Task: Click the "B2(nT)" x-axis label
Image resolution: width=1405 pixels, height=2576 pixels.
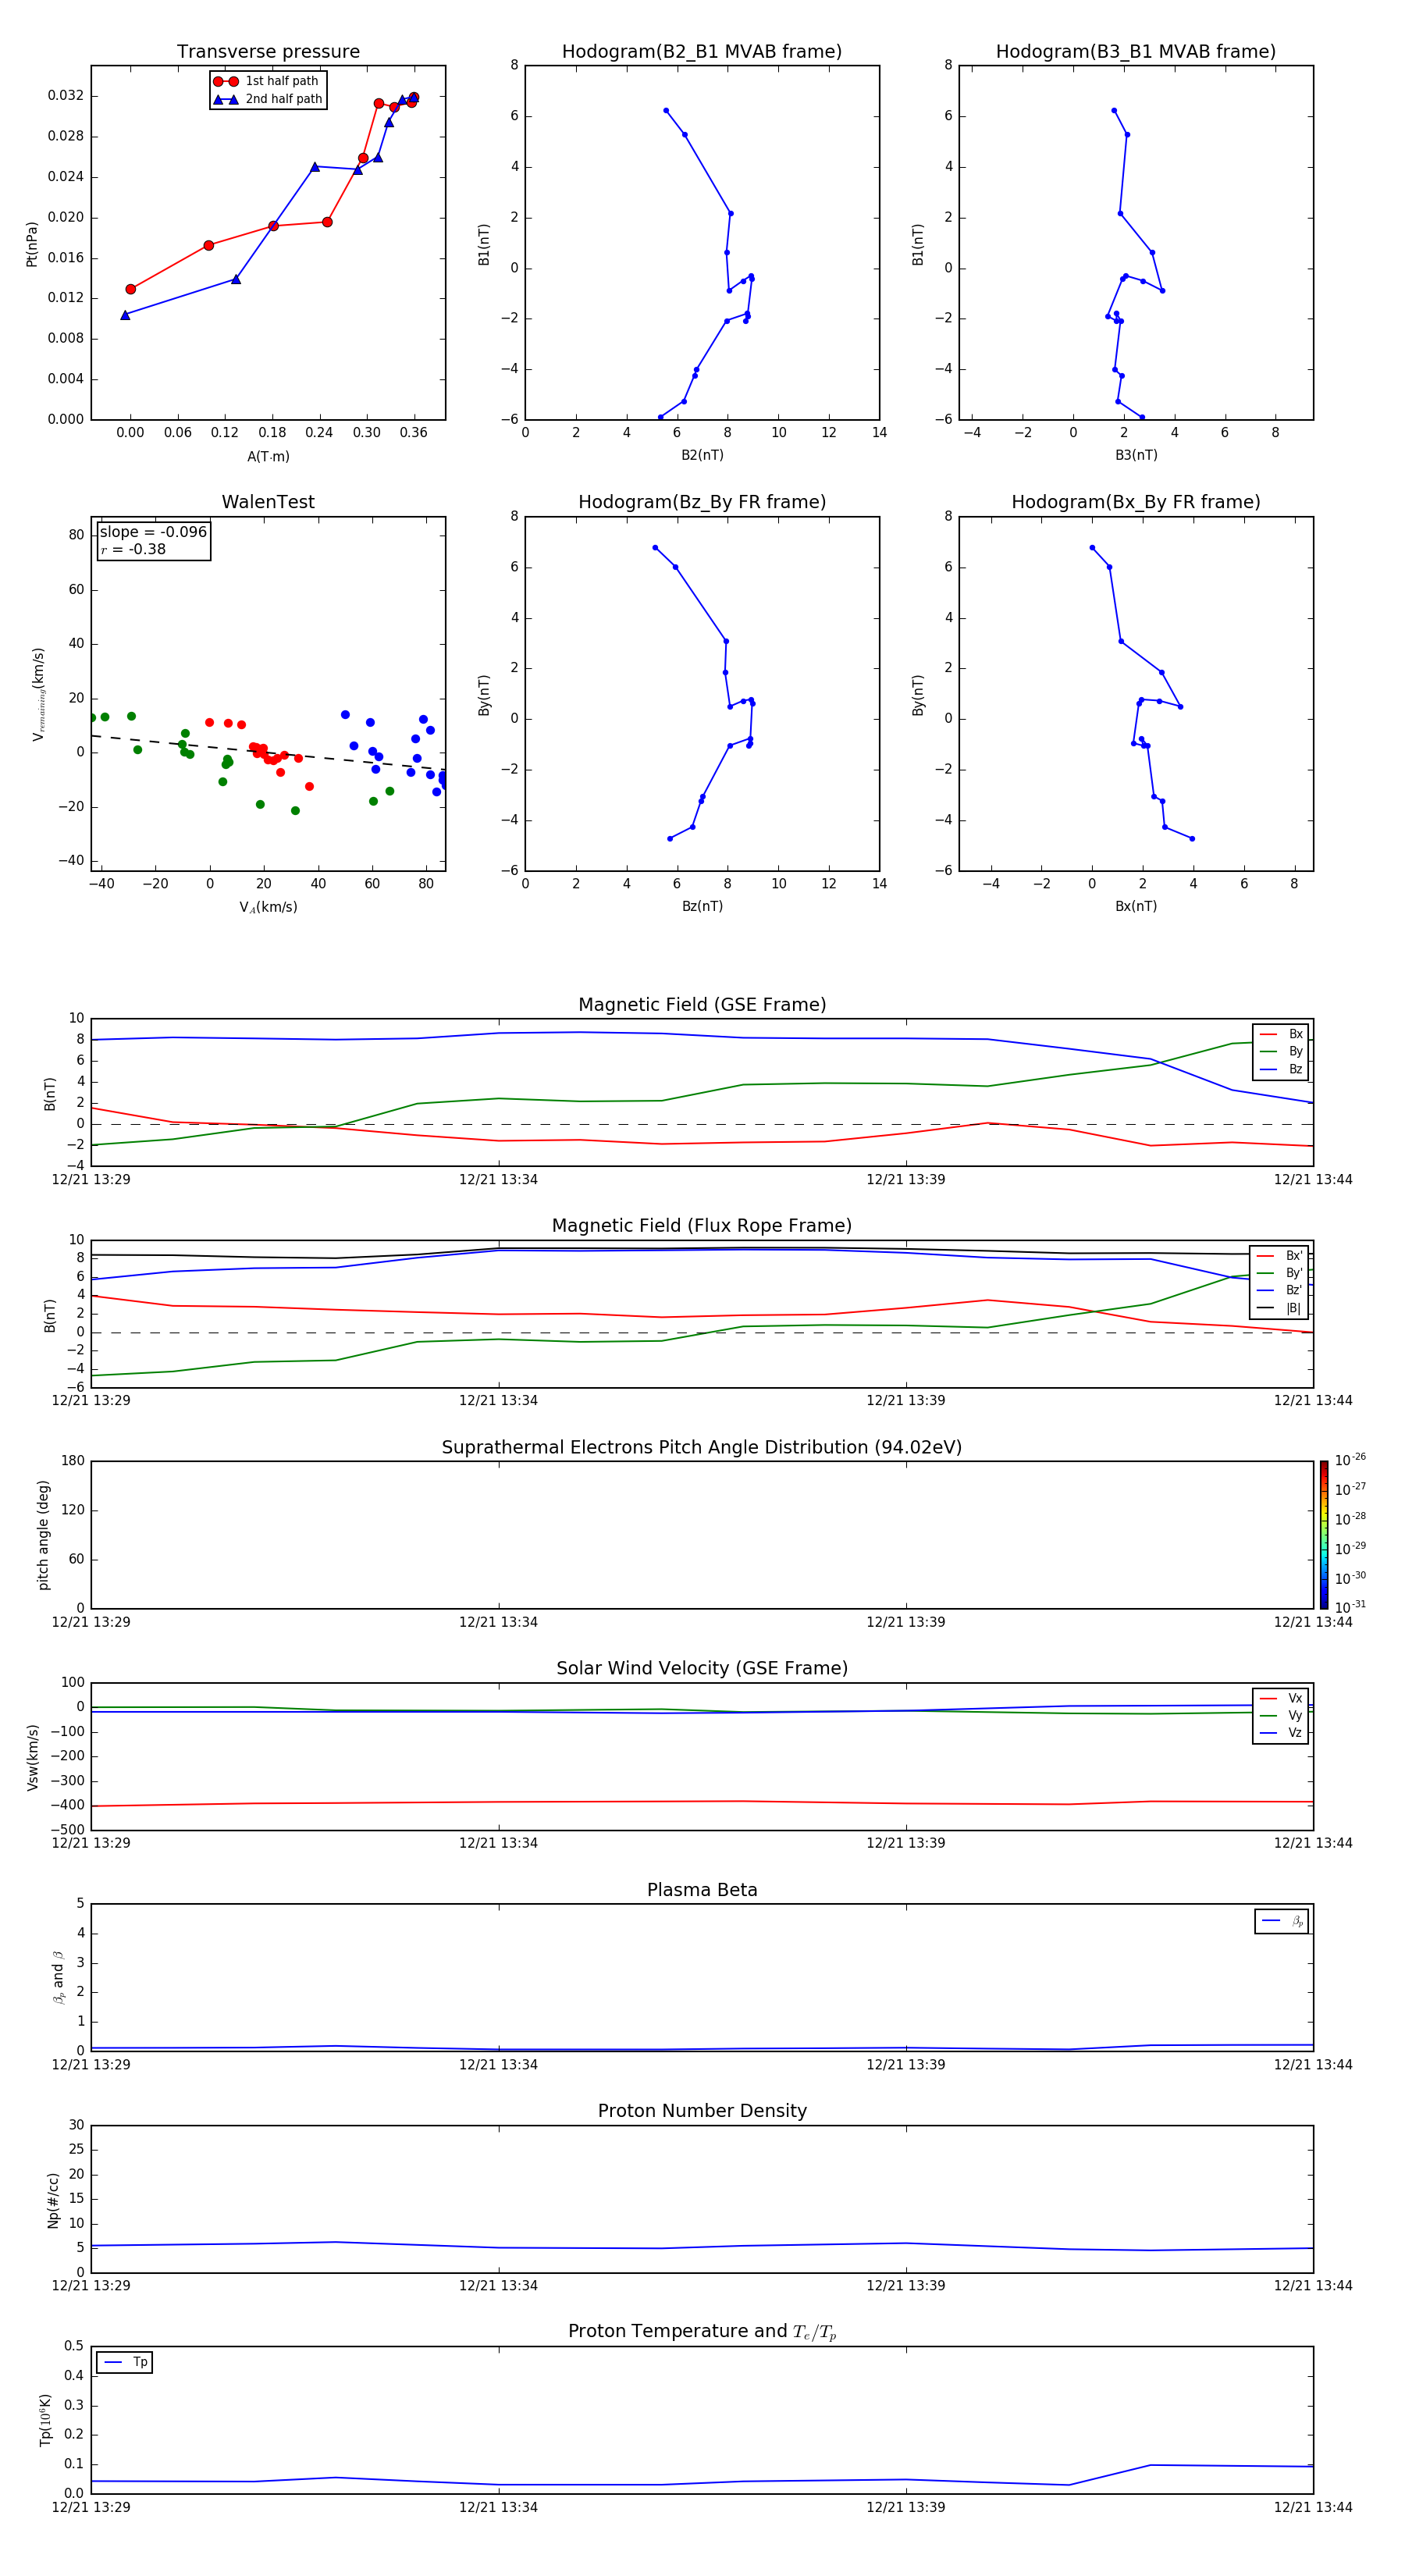Action: pos(702,455)
